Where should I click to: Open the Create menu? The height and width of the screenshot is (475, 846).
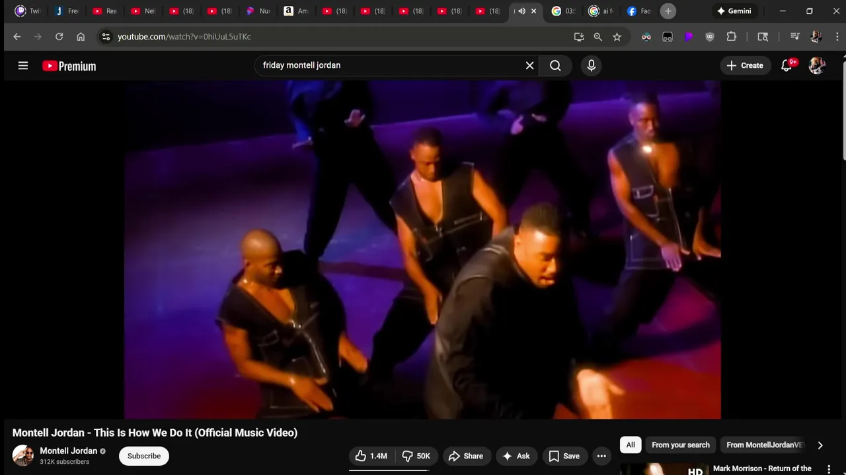pos(745,65)
